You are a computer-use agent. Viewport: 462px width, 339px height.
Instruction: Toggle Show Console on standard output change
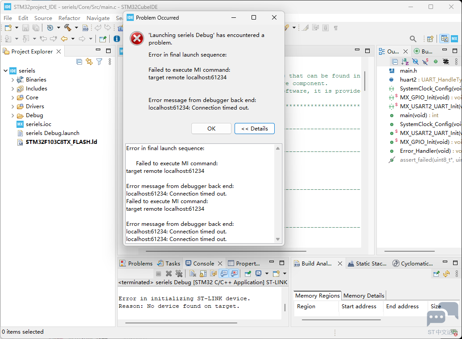coord(224,274)
